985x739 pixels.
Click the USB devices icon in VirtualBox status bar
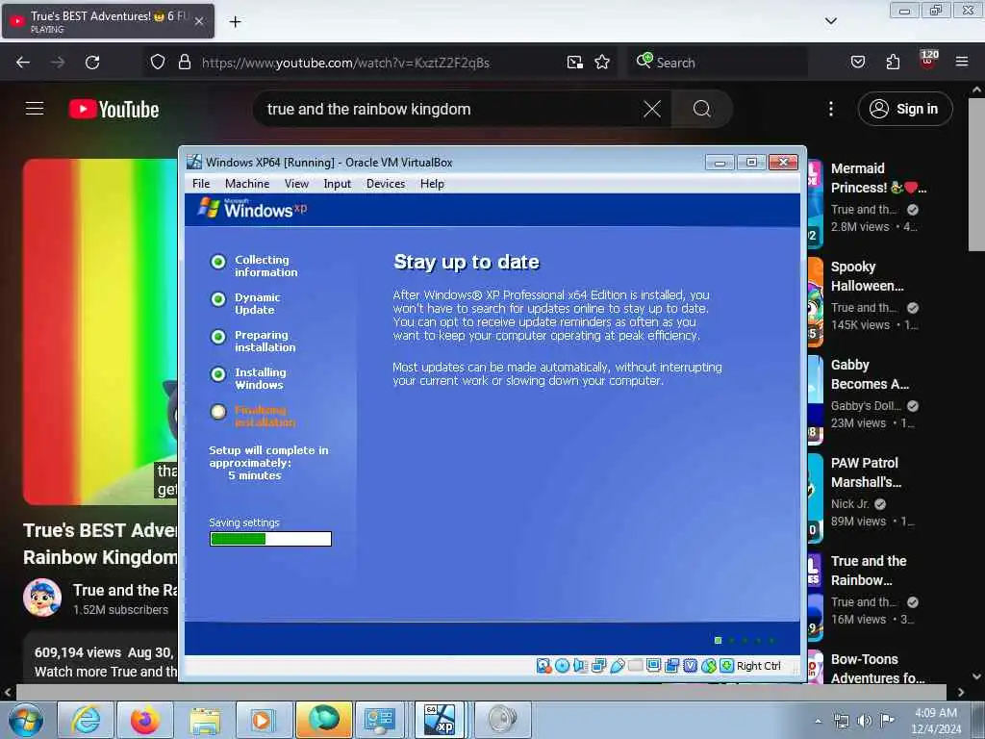[617, 666]
